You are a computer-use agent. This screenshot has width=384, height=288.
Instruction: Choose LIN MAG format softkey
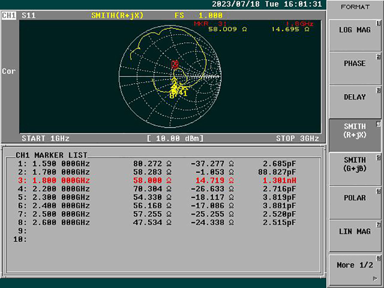tap(355, 236)
